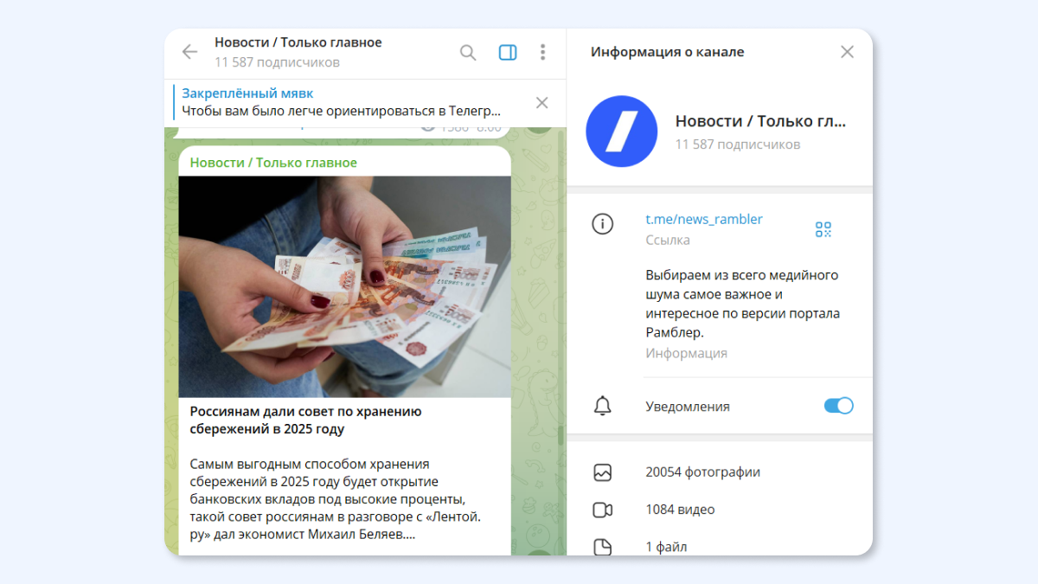Toggle the right sidebar panel icon
This screenshot has height=584, width=1038.
[x=508, y=53]
